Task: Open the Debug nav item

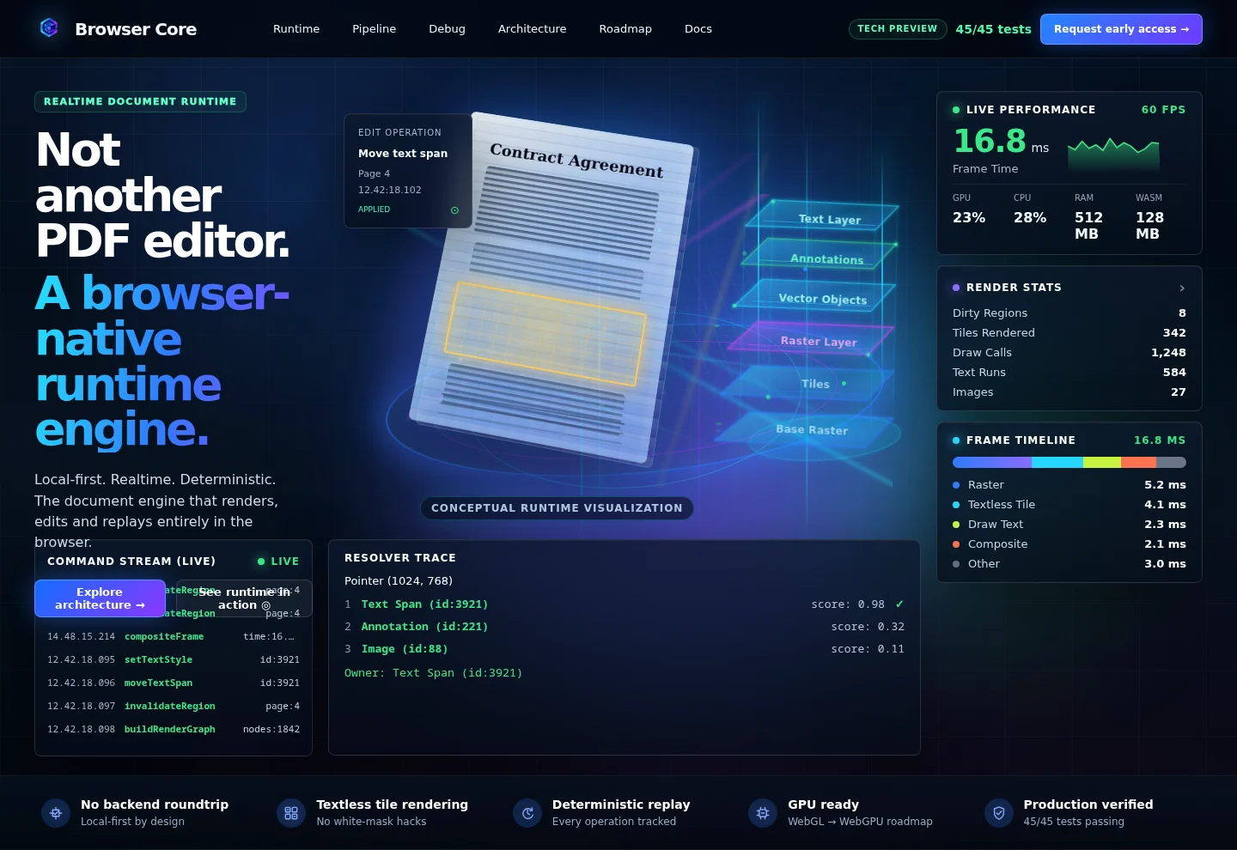Action: point(447,29)
